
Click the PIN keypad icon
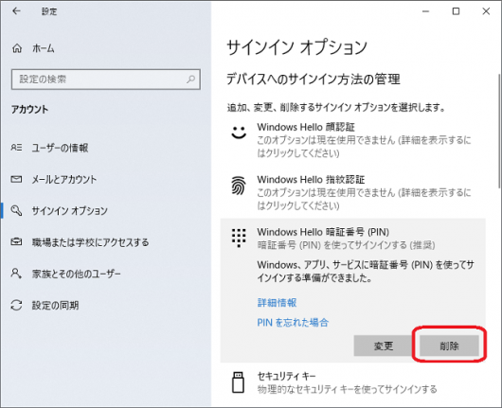[x=239, y=239]
